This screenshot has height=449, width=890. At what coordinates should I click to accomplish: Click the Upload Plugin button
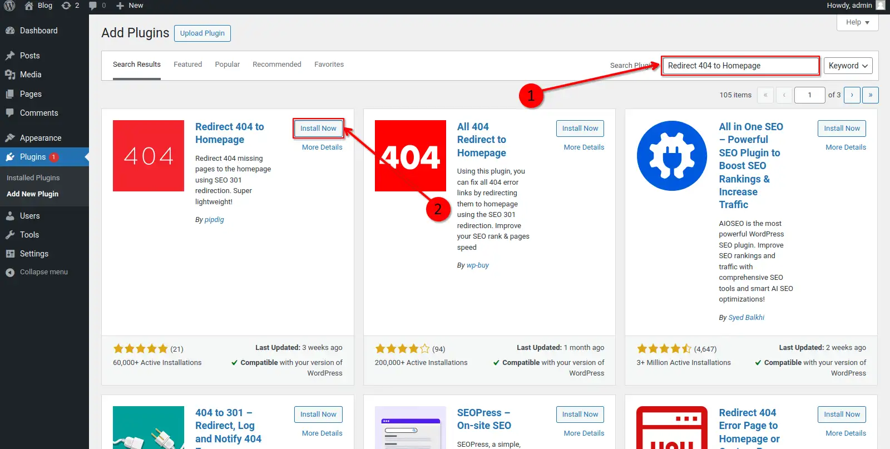tap(202, 33)
